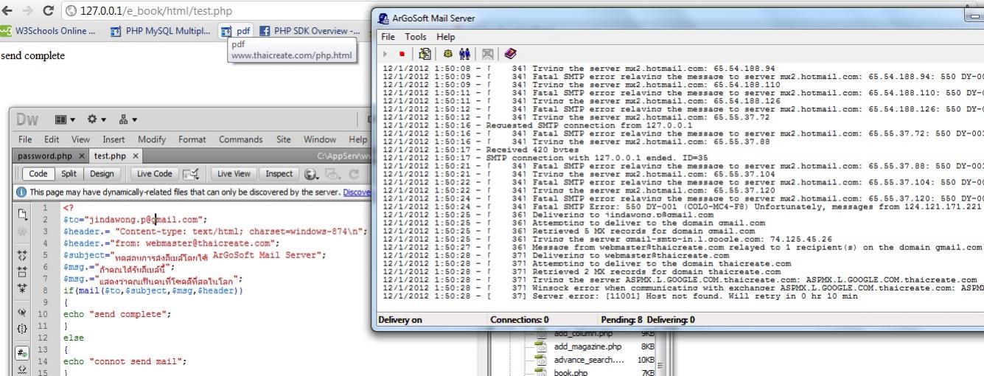Open Dreamweaver Format menu
The width and height of the screenshot is (984, 376).
pyautogui.click(x=192, y=139)
